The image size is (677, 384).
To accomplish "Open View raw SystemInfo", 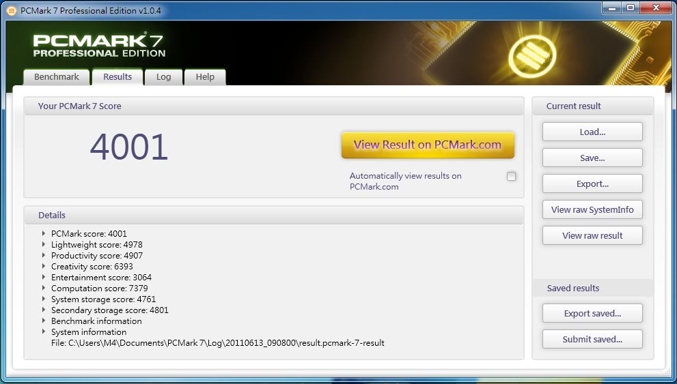I will (x=592, y=210).
